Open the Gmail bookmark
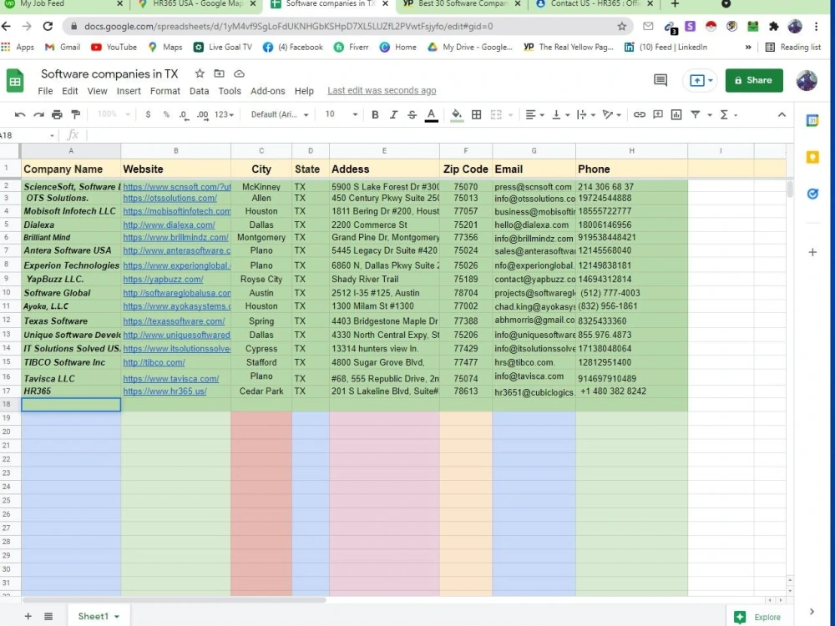Screen dimensions: 835x626 click(x=63, y=47)
